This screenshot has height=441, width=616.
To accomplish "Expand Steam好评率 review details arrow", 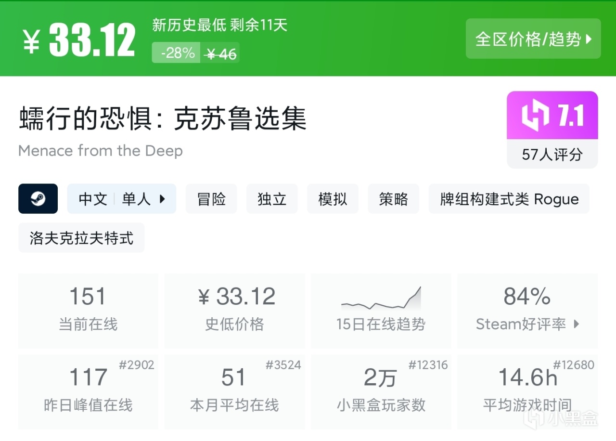I will click(577, 324).
